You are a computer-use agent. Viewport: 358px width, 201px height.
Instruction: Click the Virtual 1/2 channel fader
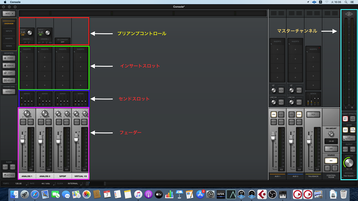pyautogui.click(x=76, y=137)
